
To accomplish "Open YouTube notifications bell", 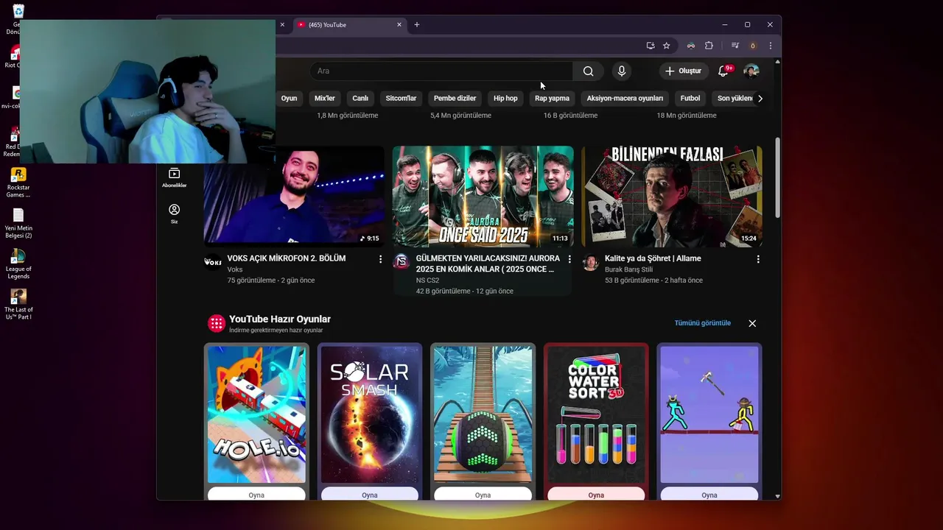I will pyautogui.click(x=723, y=71).
